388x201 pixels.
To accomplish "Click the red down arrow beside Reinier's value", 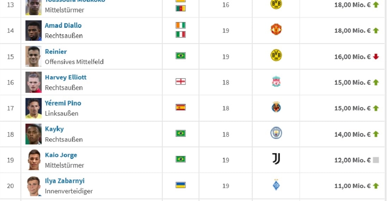I will coord(376,57).
